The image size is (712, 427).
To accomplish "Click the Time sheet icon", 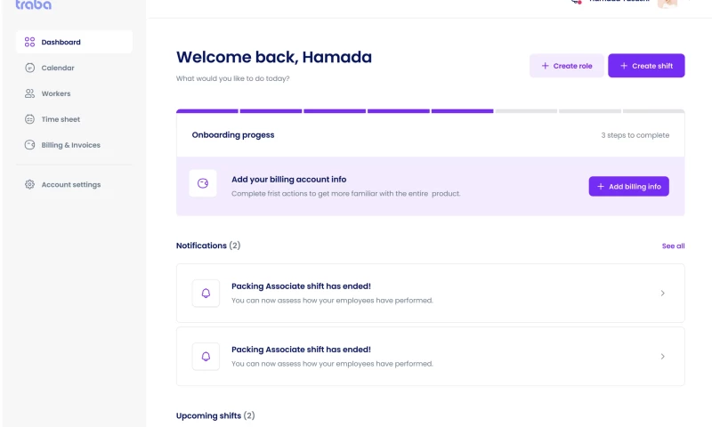I will (x=29, y=119).
